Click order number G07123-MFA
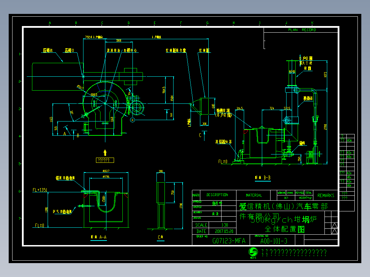This screenshot has width=370, height=277. (x=229, y=241)
